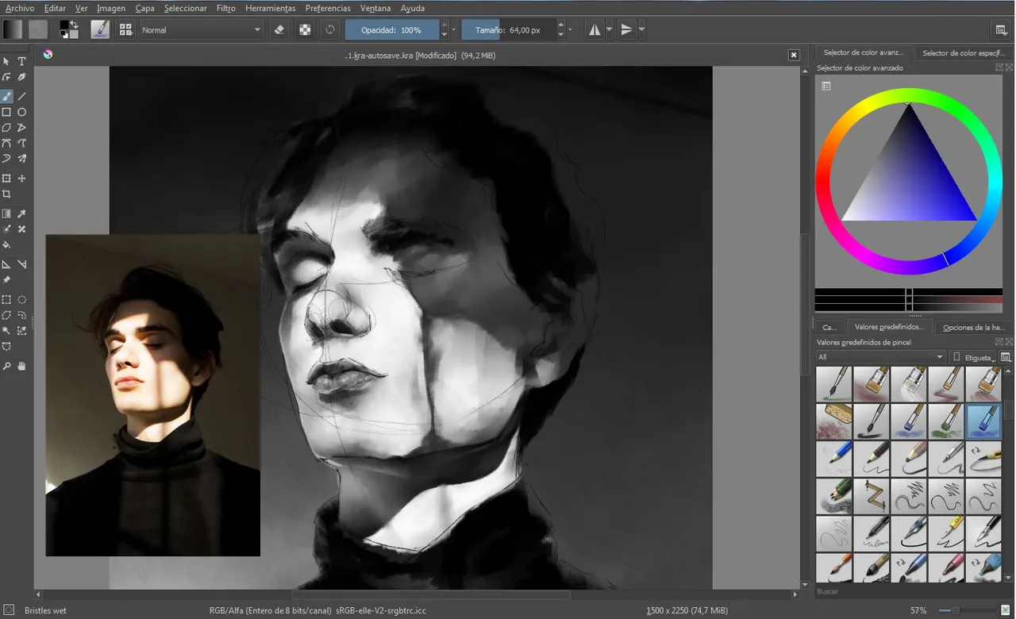The width and height of the screenshot is (1016, 619).
Task: Open the fill gradients chooser
Action: [x=13, y=29]
